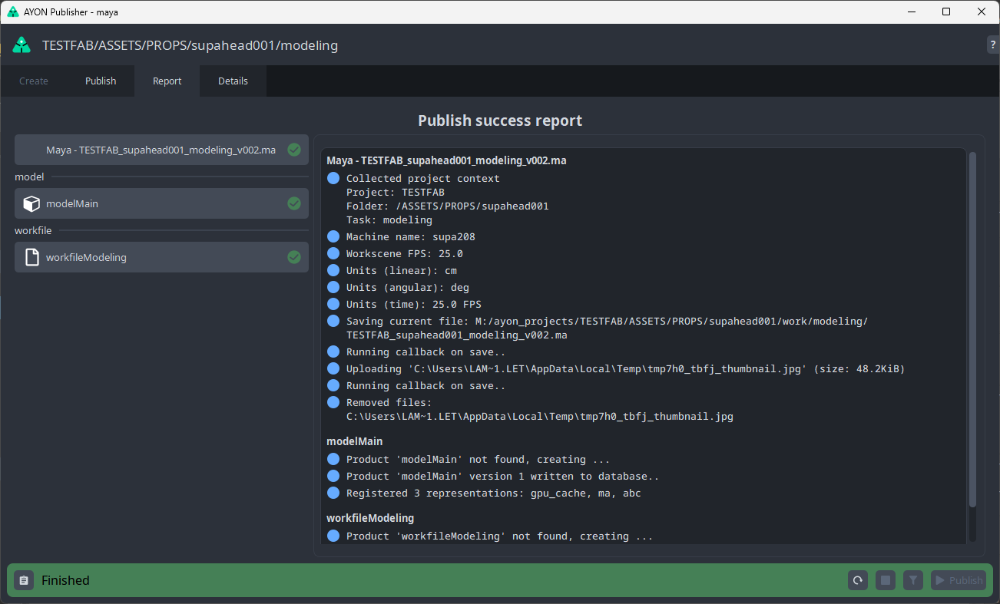Click the disabled Create tab
The width and height of the screenshot is (1000, 604).
[34, 81]
